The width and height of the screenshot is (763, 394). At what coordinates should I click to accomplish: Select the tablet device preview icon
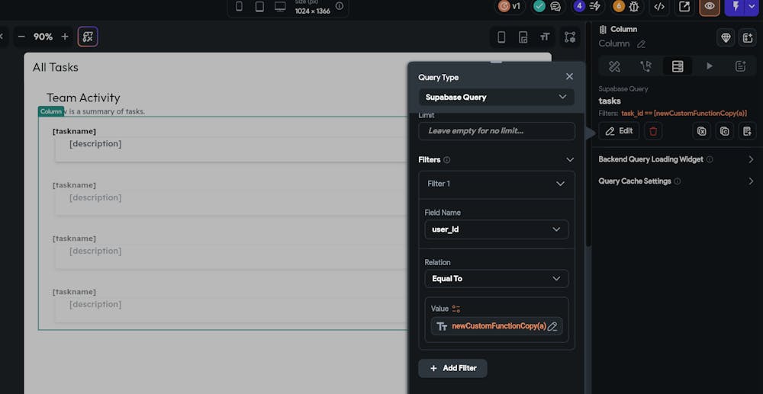click(x=260, y=6)
